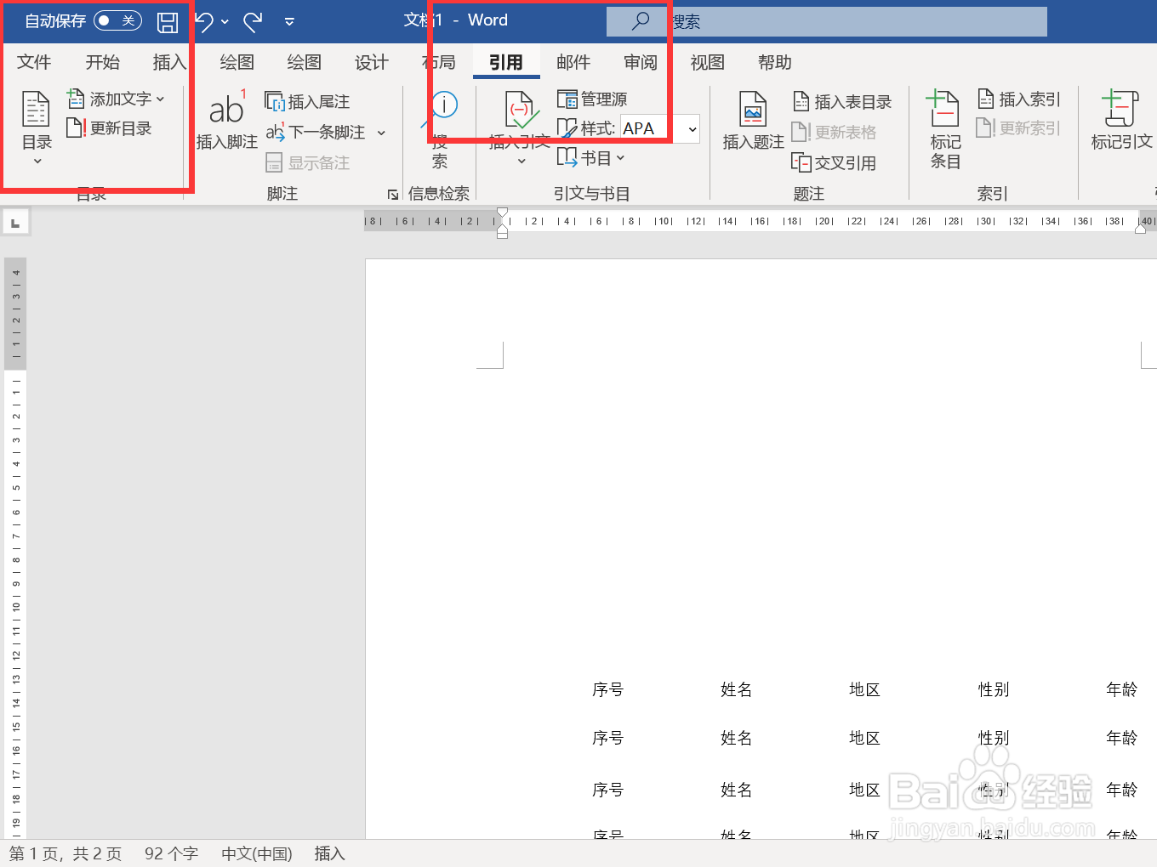Screen dimensions: 1157x867
Task: Toggle the AutoSave (自动保存) switch
Action: [117, 20]
